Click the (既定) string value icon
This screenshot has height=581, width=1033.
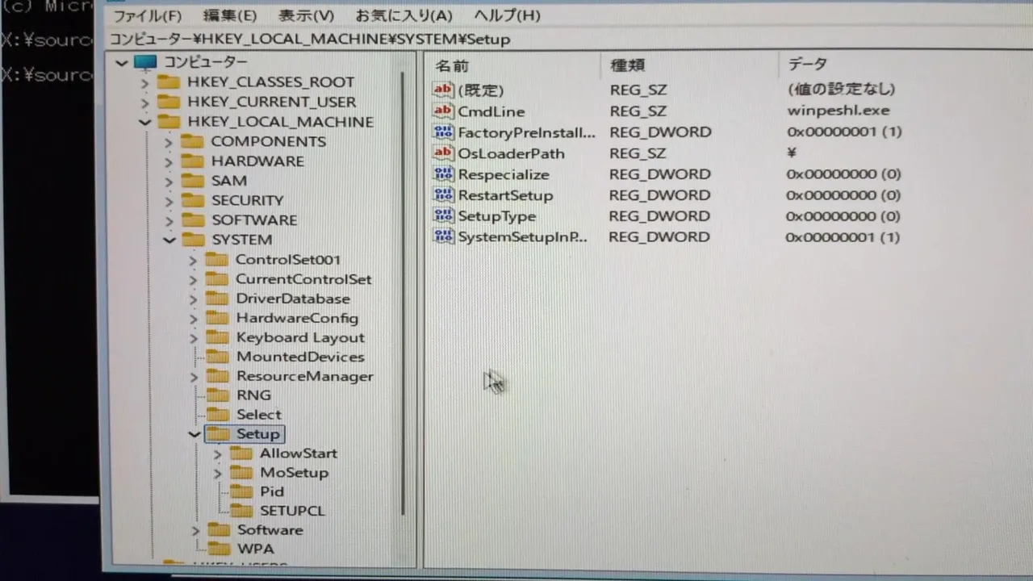444,90
